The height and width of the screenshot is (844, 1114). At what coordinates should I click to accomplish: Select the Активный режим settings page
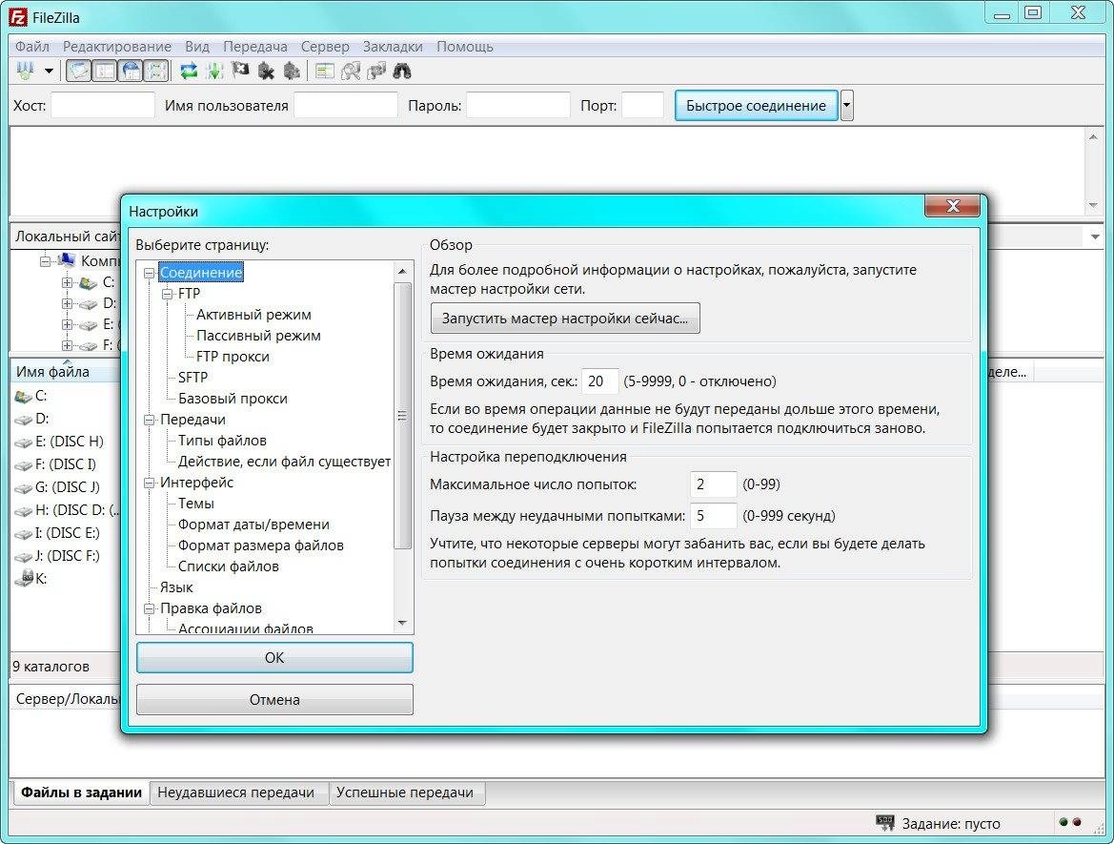pyautogui.click(x=253, y=315)
